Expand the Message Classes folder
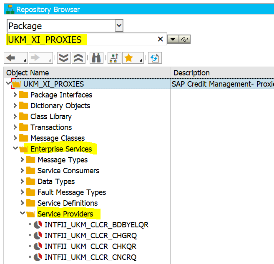This screenshot has width=274, height=264. (x=15, y=138)
